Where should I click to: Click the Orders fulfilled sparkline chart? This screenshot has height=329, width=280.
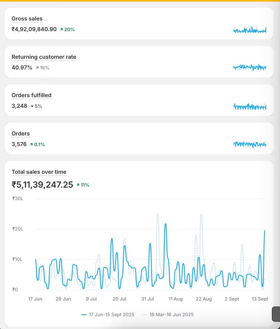tap(250, 106)
